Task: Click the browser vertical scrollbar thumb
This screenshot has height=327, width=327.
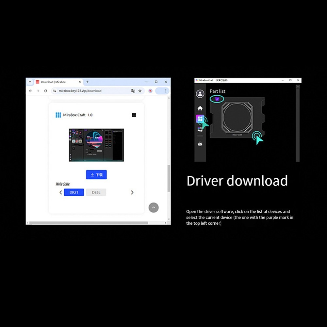Action: point(169,178)
